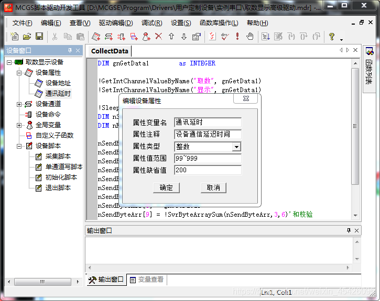Click the Open folder toolbar icon
The image size is (380, 301).
tap(27, 36)
